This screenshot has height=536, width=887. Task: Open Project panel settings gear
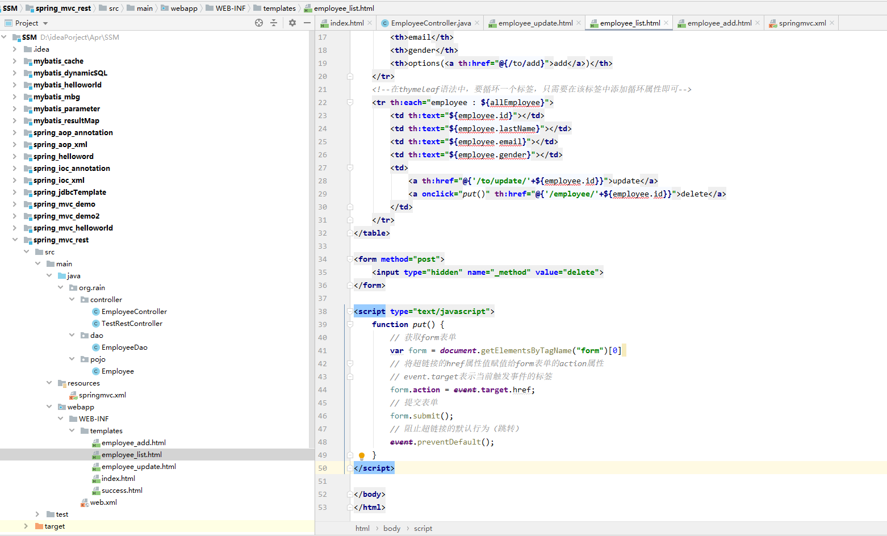pyautogui.click(x=292, y=23)
